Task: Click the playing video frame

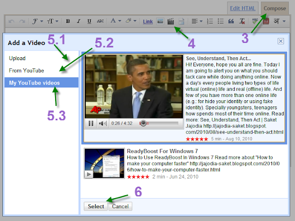Action: 134,86
